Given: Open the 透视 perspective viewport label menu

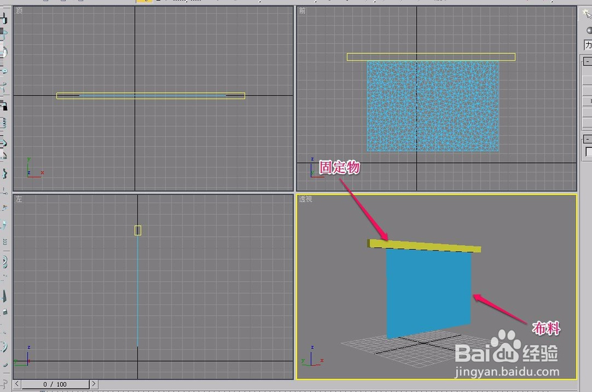Looking at the screenshot, I should [x=305, y=199].
